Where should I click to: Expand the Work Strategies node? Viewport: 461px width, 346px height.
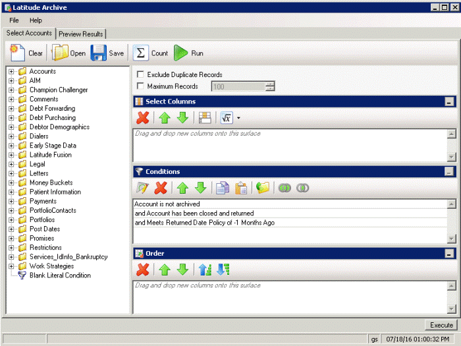(x=11, y=266)
